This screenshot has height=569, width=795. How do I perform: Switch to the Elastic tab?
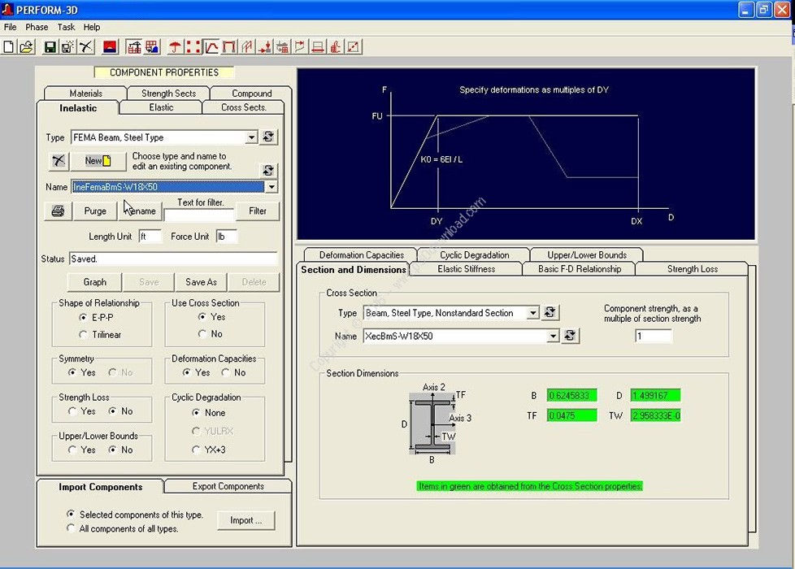[161, 107]
